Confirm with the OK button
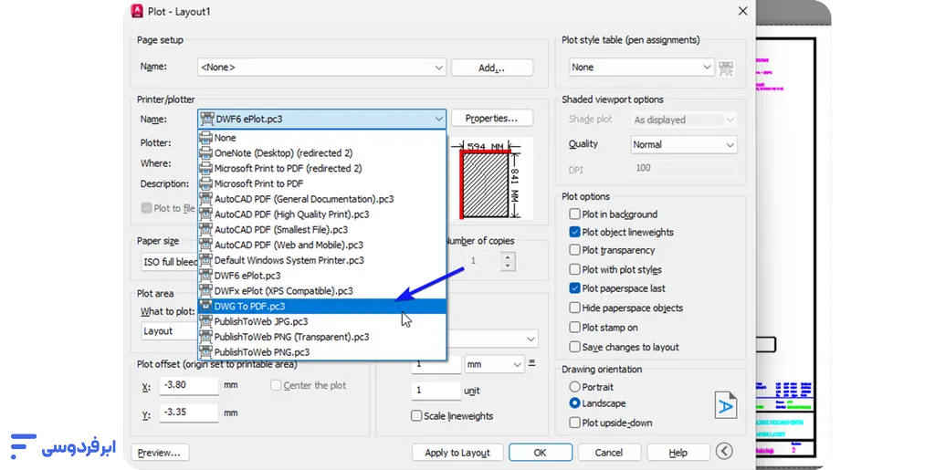The image size is (935, 470). click(x=541, y=453)
